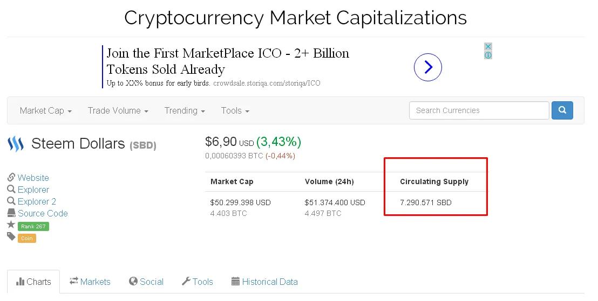Select the Historical Data tab
The image size is (598, 301).
(x=264, y=282)
